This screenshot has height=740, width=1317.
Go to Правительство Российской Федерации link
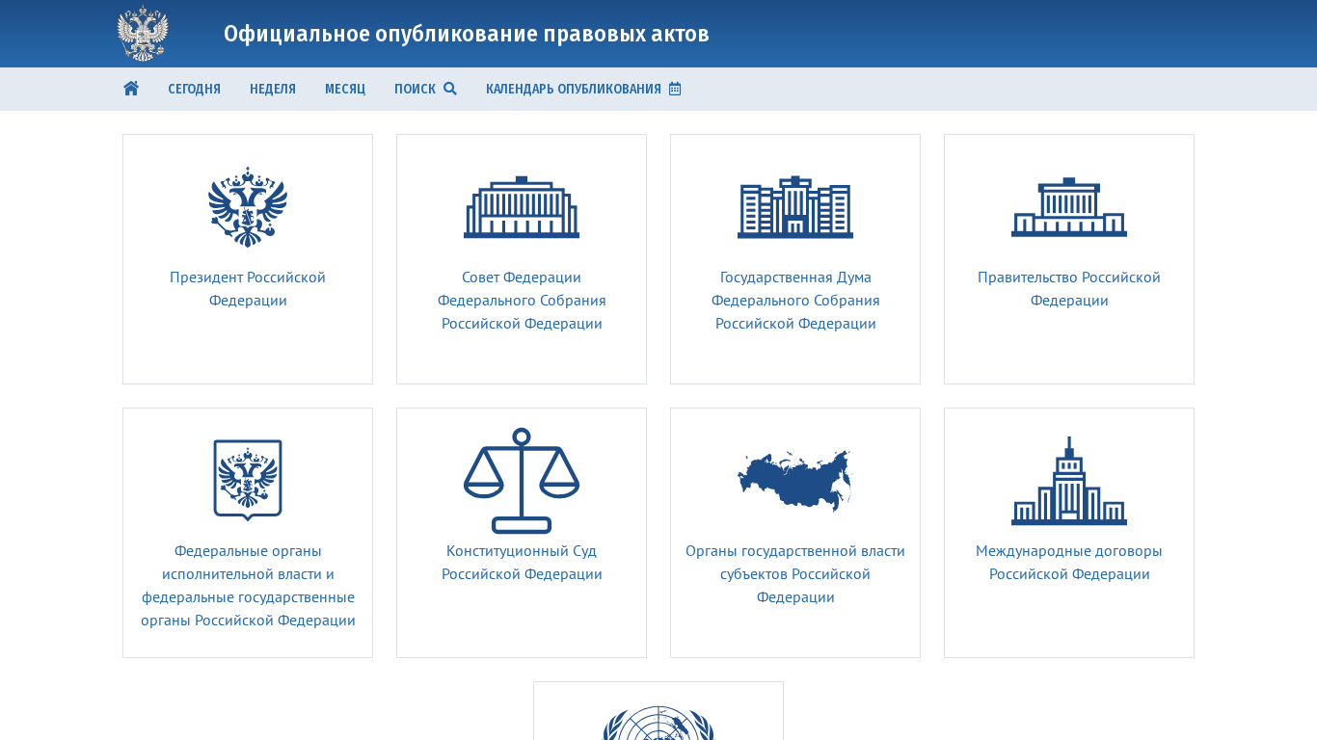click(1069, 289)
